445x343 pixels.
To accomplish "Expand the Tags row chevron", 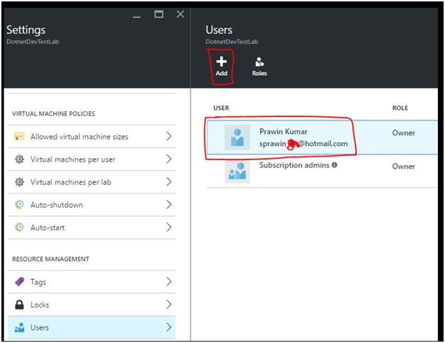I will click(169, 282).
